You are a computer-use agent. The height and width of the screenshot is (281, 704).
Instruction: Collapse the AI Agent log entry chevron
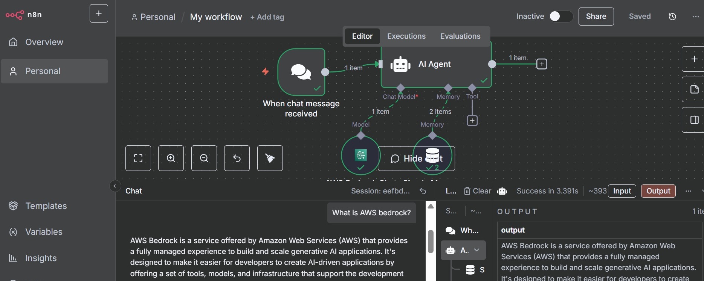(476, 250)
